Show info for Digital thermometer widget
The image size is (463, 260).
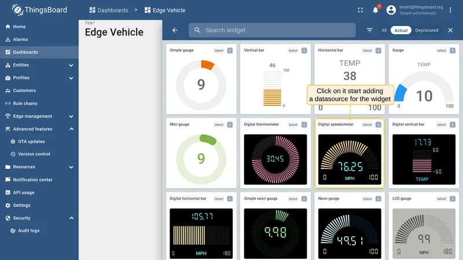304,125
